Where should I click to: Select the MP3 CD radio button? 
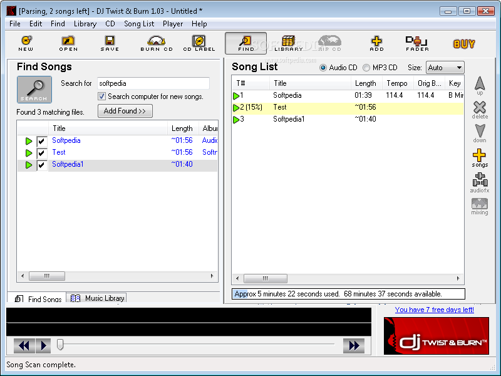366,68
